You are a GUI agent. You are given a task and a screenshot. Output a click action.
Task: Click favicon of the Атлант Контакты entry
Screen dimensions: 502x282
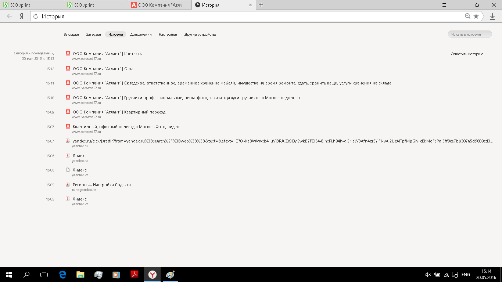click(68, 53)
